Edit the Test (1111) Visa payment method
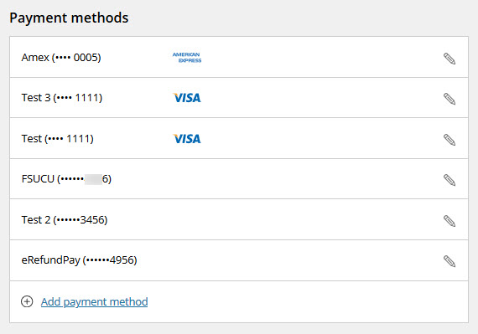 [449, 140]
